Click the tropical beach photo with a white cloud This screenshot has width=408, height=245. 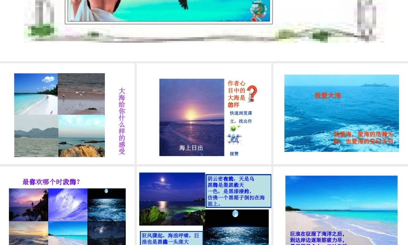pos(36,94)
